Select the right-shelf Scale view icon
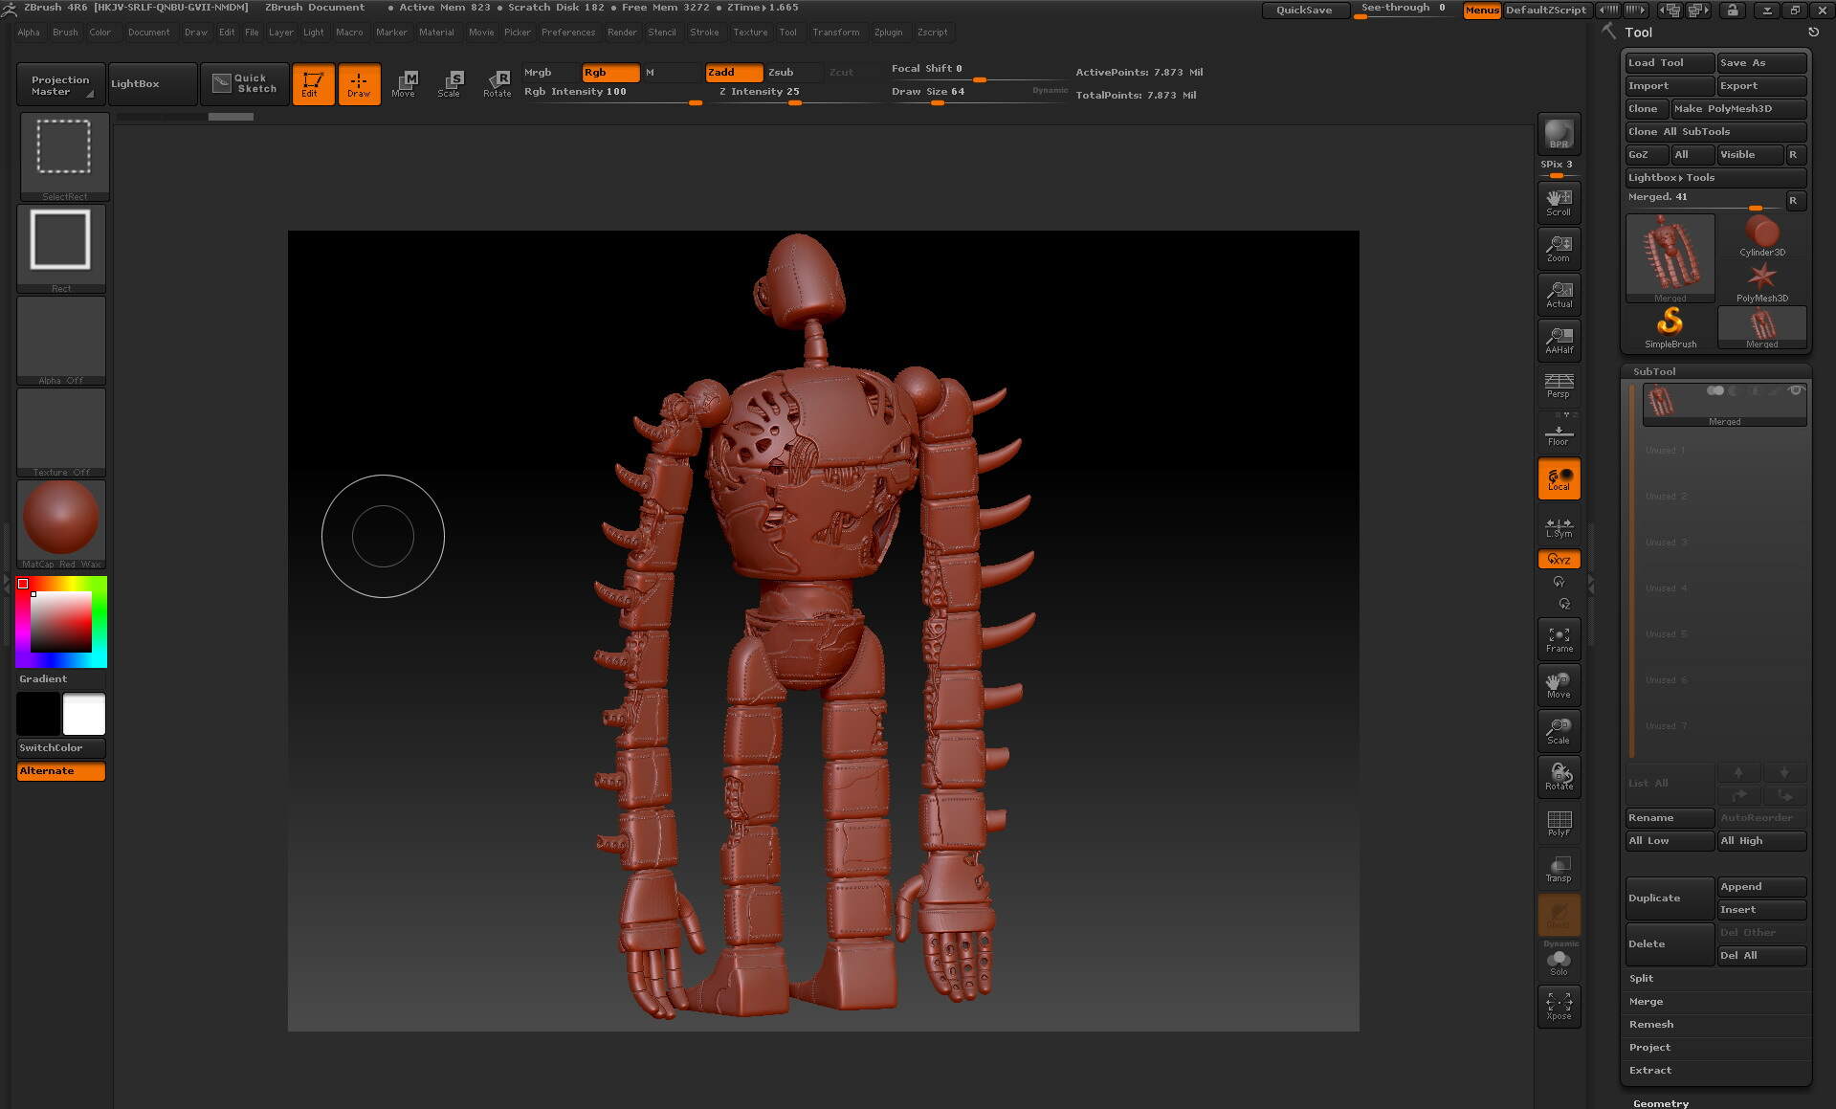This screenshot has width=1836, height=1109. (x=1559, y=730)
